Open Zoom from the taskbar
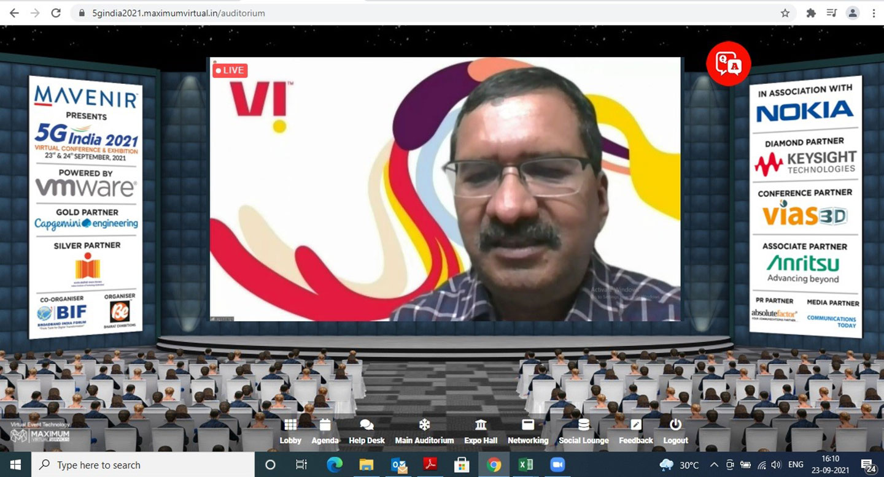 point(557,465)
